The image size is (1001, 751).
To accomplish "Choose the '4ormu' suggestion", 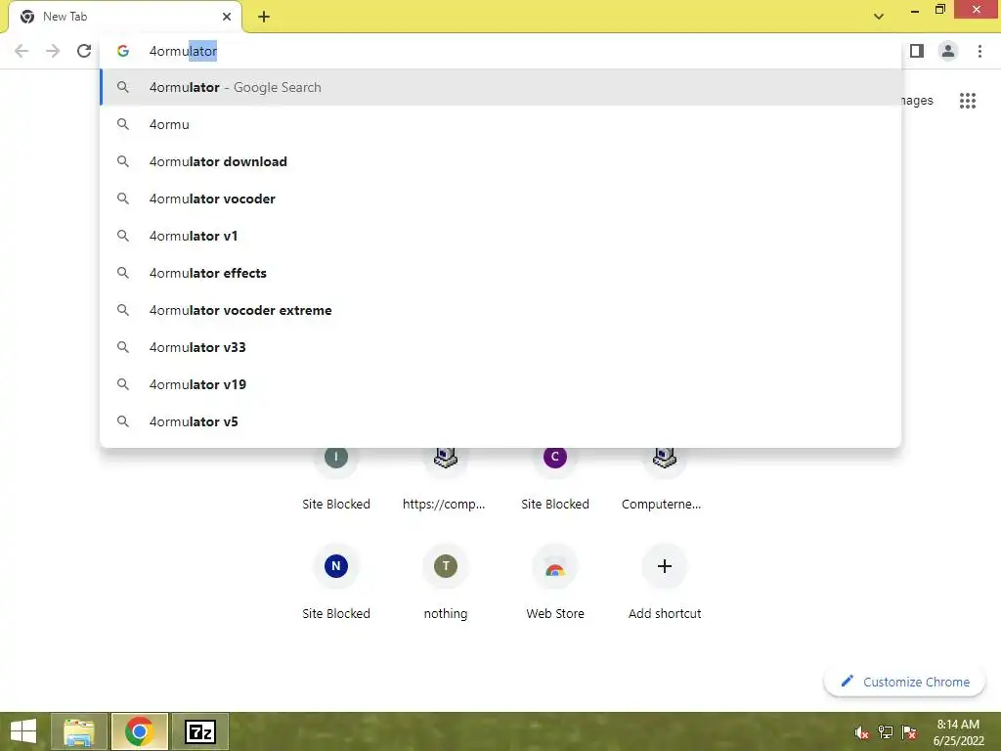I will [501, 124].
